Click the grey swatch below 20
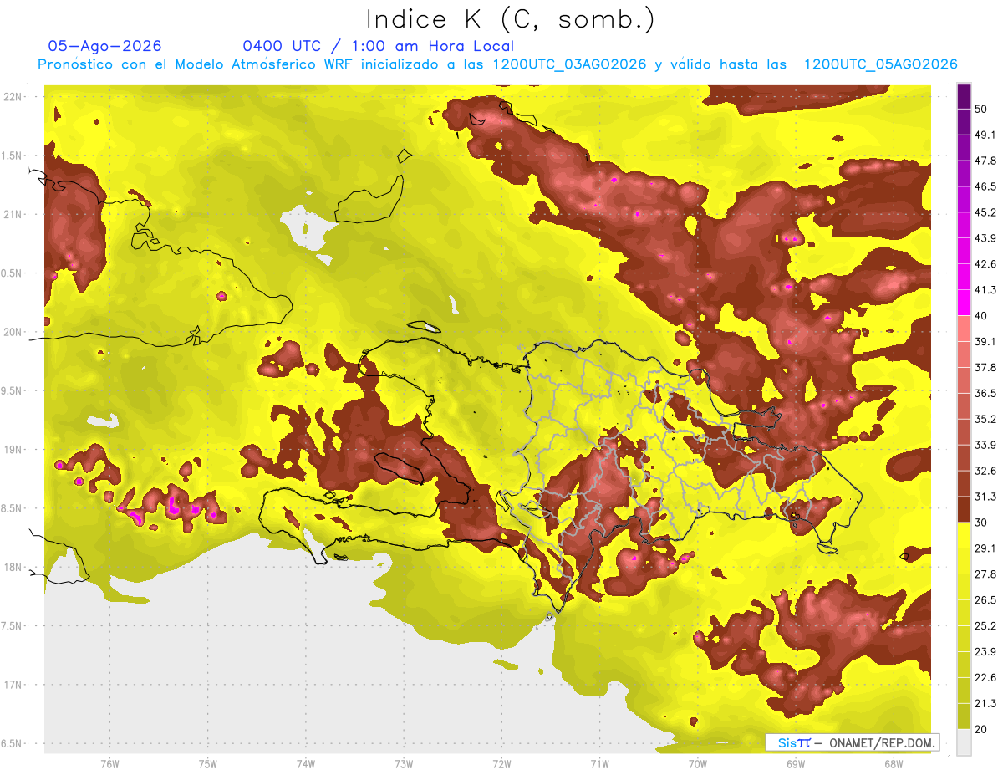The width and height of the screenshot is (1003, 775). click(x=964, y=742)
